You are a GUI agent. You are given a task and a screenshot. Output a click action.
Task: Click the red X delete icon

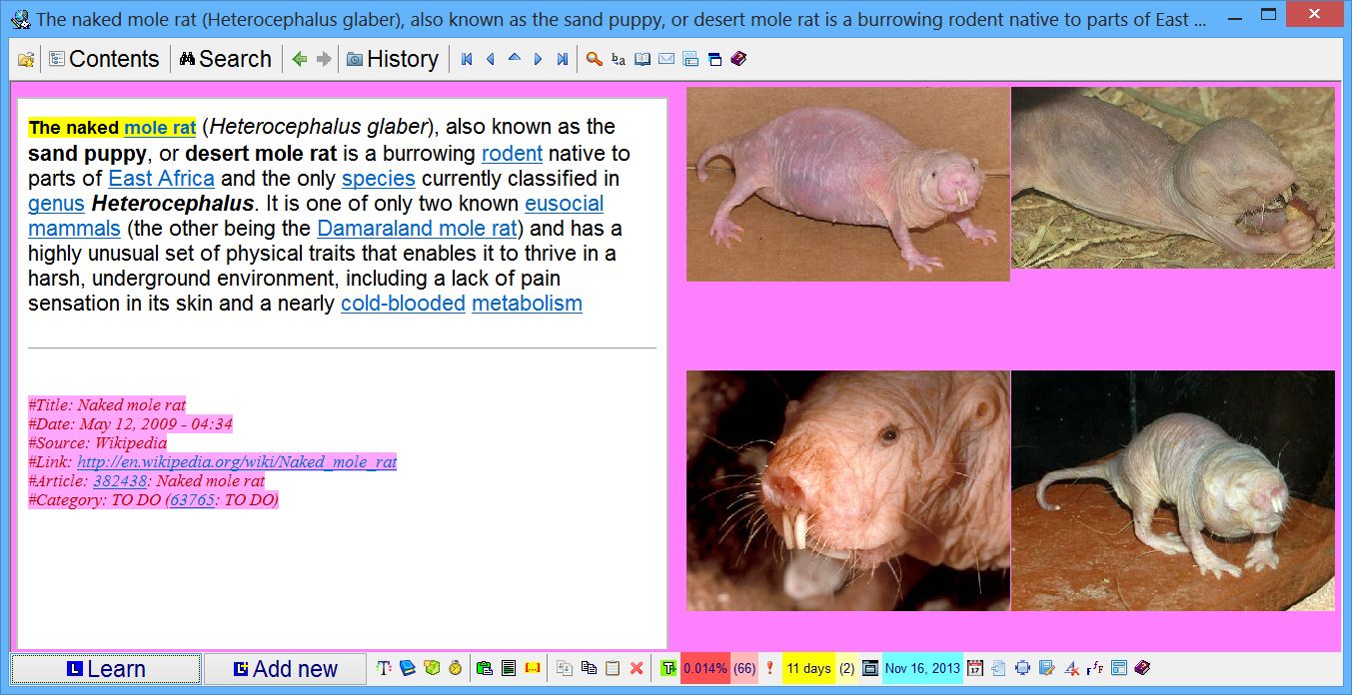tap(637, 668)
